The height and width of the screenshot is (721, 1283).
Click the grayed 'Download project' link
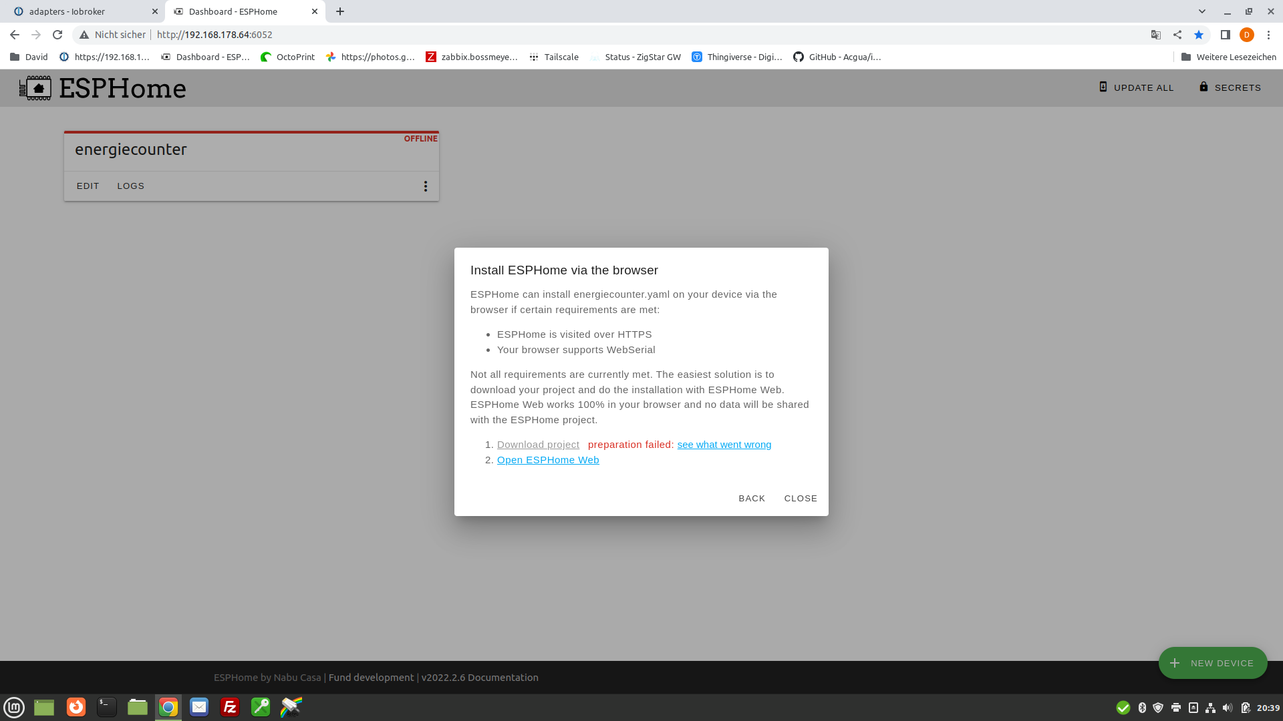tap(538, 445)
